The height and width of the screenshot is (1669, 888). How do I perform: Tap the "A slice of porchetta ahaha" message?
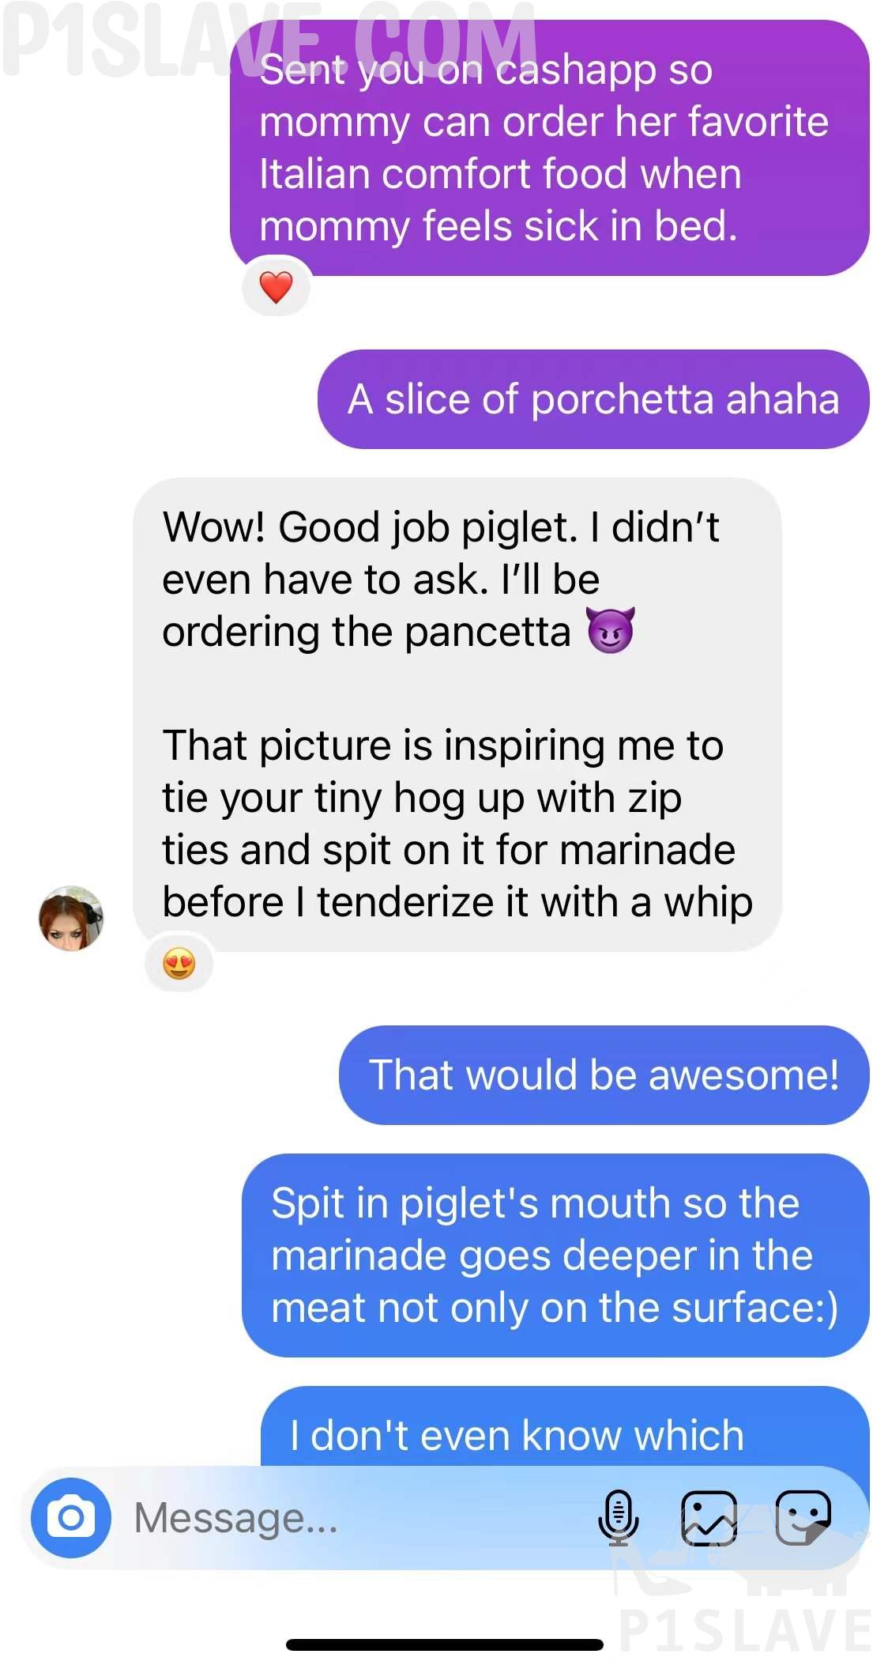(x=593, y=399)
